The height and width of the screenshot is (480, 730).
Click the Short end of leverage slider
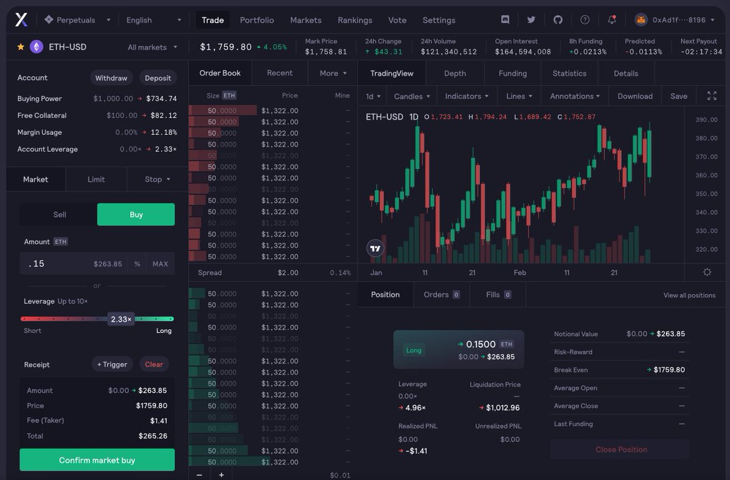coord(33,331)
